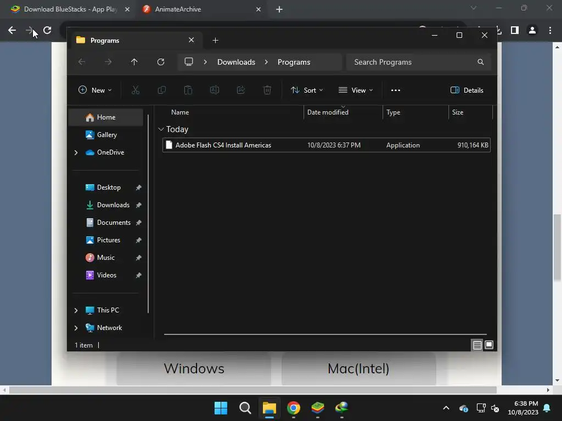Click the PC monitor icon in address bar

(189, 62)
